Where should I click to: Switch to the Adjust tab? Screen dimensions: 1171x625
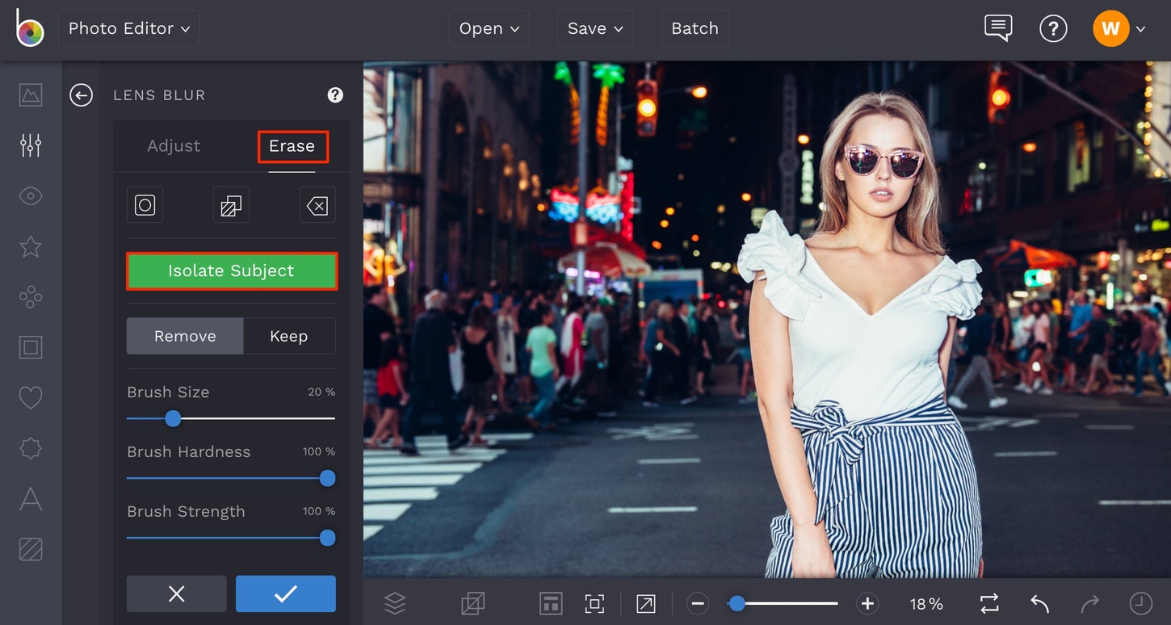tap(174, 146)
